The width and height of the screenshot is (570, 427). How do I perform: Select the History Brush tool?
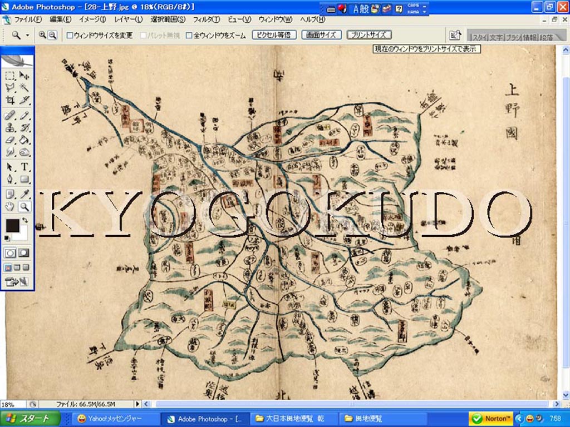[x=24, y=127]
